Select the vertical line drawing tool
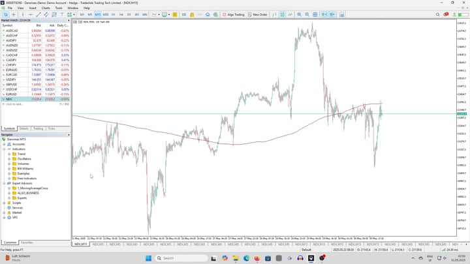The width and height of the screenshot is (470, 264). 23,14
